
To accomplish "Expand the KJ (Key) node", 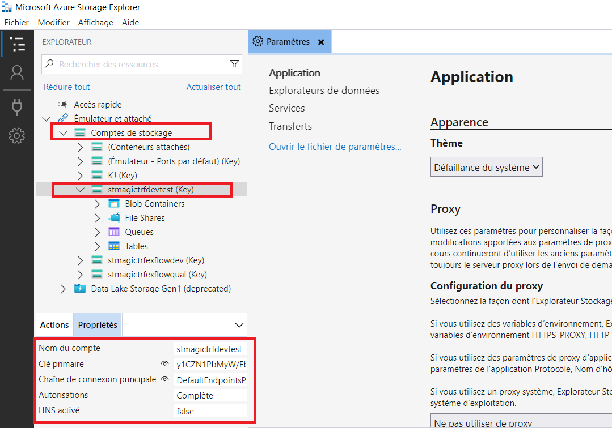I will (80, 176).
